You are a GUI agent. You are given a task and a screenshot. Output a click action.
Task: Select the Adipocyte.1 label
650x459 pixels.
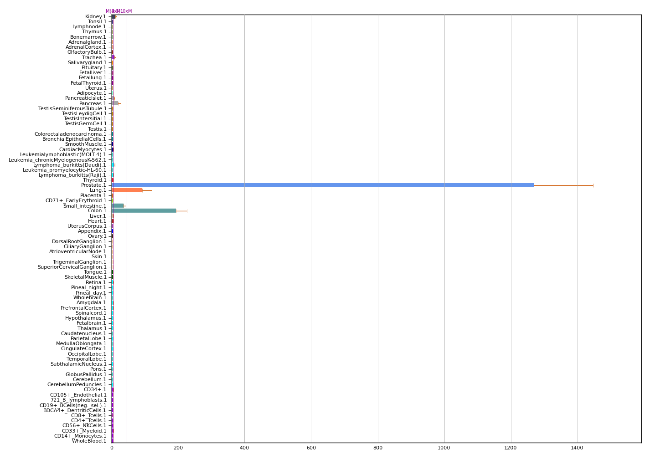tap(92, 93)
